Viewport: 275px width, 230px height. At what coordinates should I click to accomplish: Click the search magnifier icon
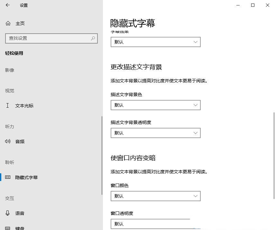(x=93, y=38)
